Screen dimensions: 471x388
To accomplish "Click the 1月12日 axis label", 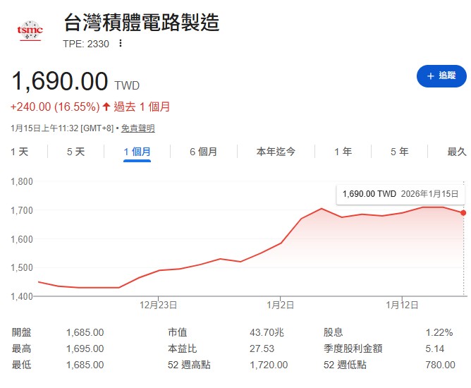I will (402, 305).
